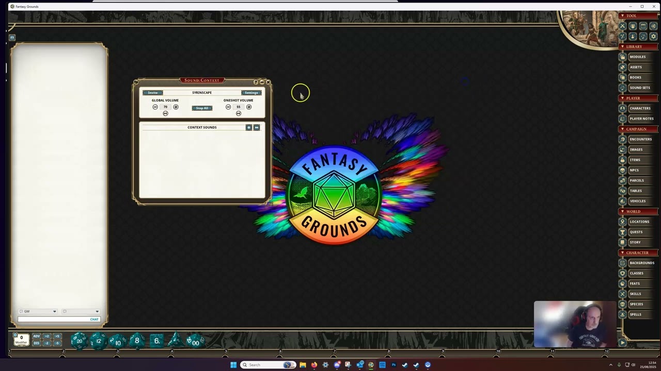This screenshot has width=661, height=371.
Task: Click the Player Notes icon
Action: pyautogui.click(x=622, y=119)
